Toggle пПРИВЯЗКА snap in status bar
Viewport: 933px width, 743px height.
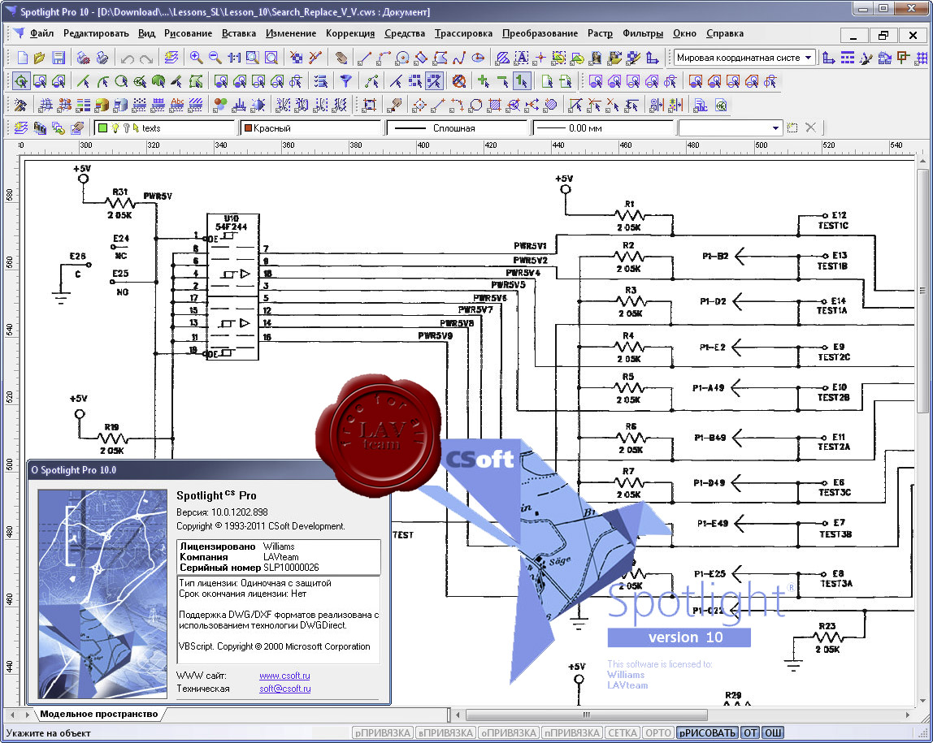point(572,733)
